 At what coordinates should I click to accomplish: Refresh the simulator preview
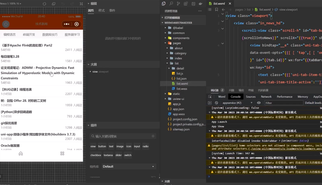(45, 4)
